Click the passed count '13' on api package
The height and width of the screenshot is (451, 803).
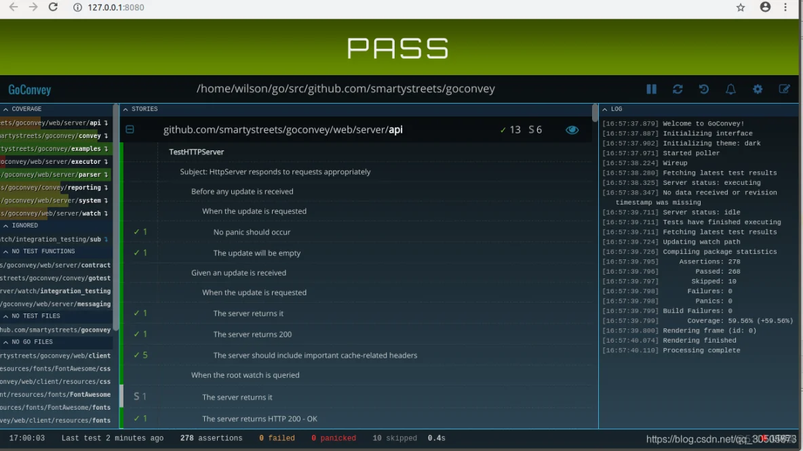(x=511, y=130)
